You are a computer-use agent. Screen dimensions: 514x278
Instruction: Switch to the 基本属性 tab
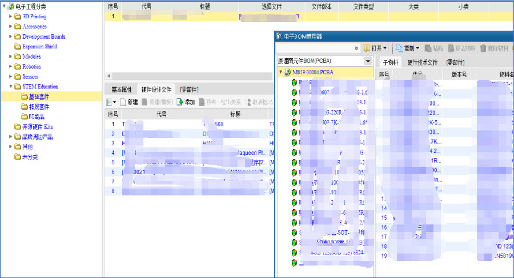click(x=121, y=89)
